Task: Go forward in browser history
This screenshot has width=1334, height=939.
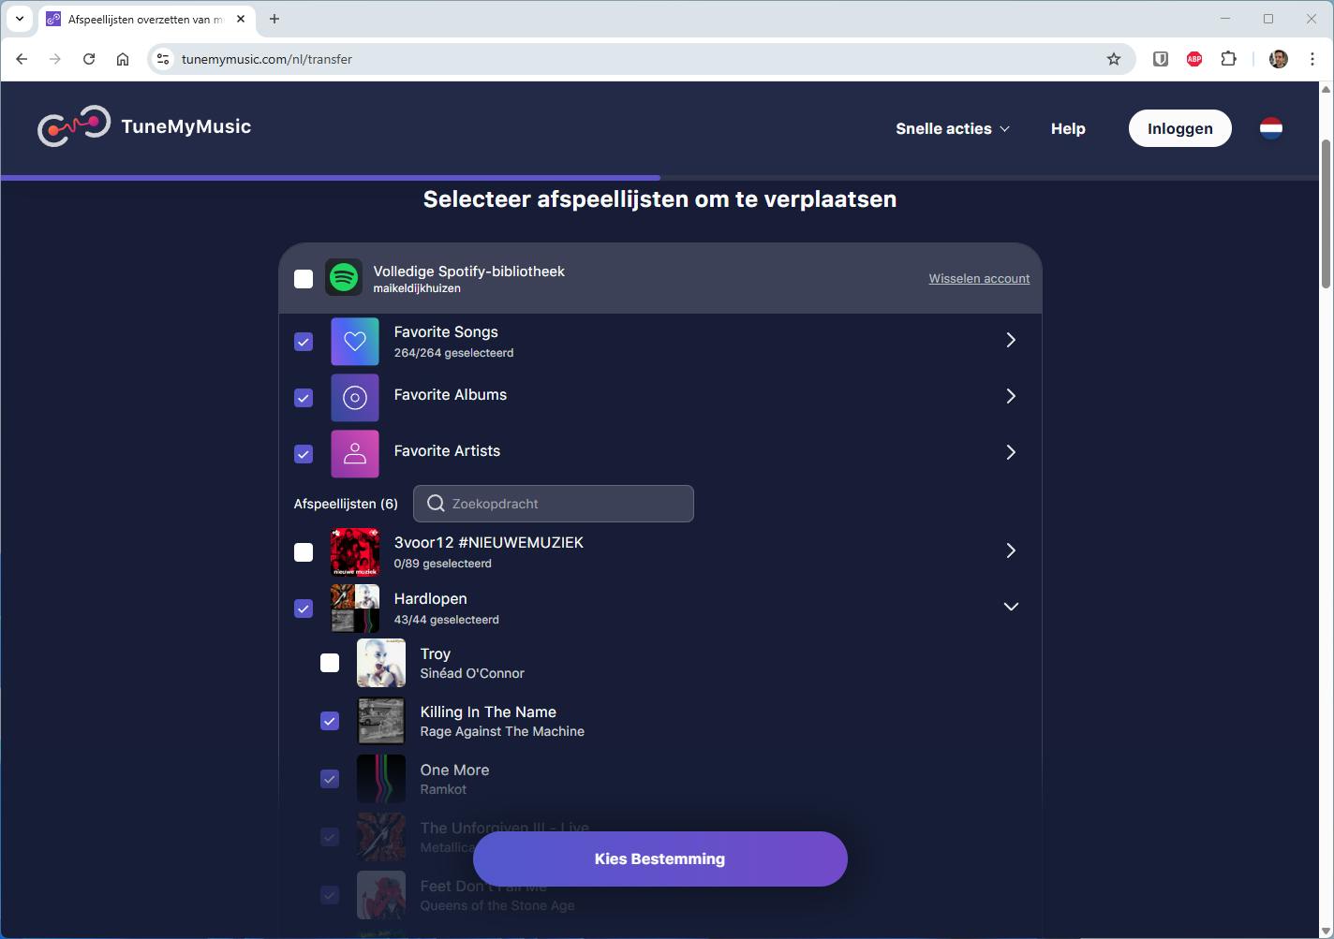Action: pos(55,59)
